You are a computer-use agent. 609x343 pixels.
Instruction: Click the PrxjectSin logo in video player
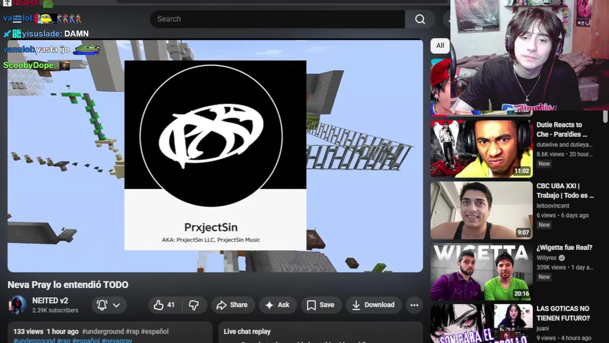pos(211,136)
